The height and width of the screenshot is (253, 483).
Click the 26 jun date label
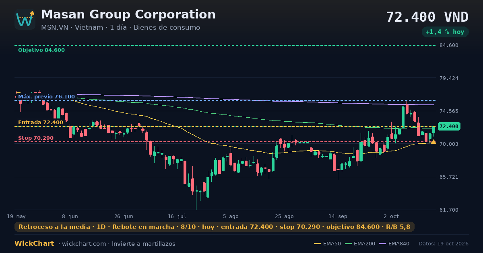pyautogui.click(x=124, y=216)
